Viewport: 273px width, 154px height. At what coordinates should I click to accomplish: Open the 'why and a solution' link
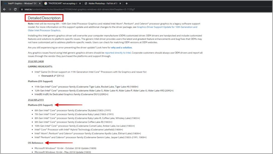pyautogui.click(x=121, y=47)
